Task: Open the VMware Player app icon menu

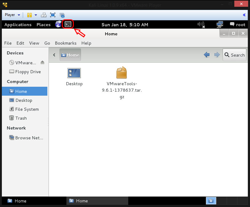Action: pyautogui.click(x=5, y=5)
